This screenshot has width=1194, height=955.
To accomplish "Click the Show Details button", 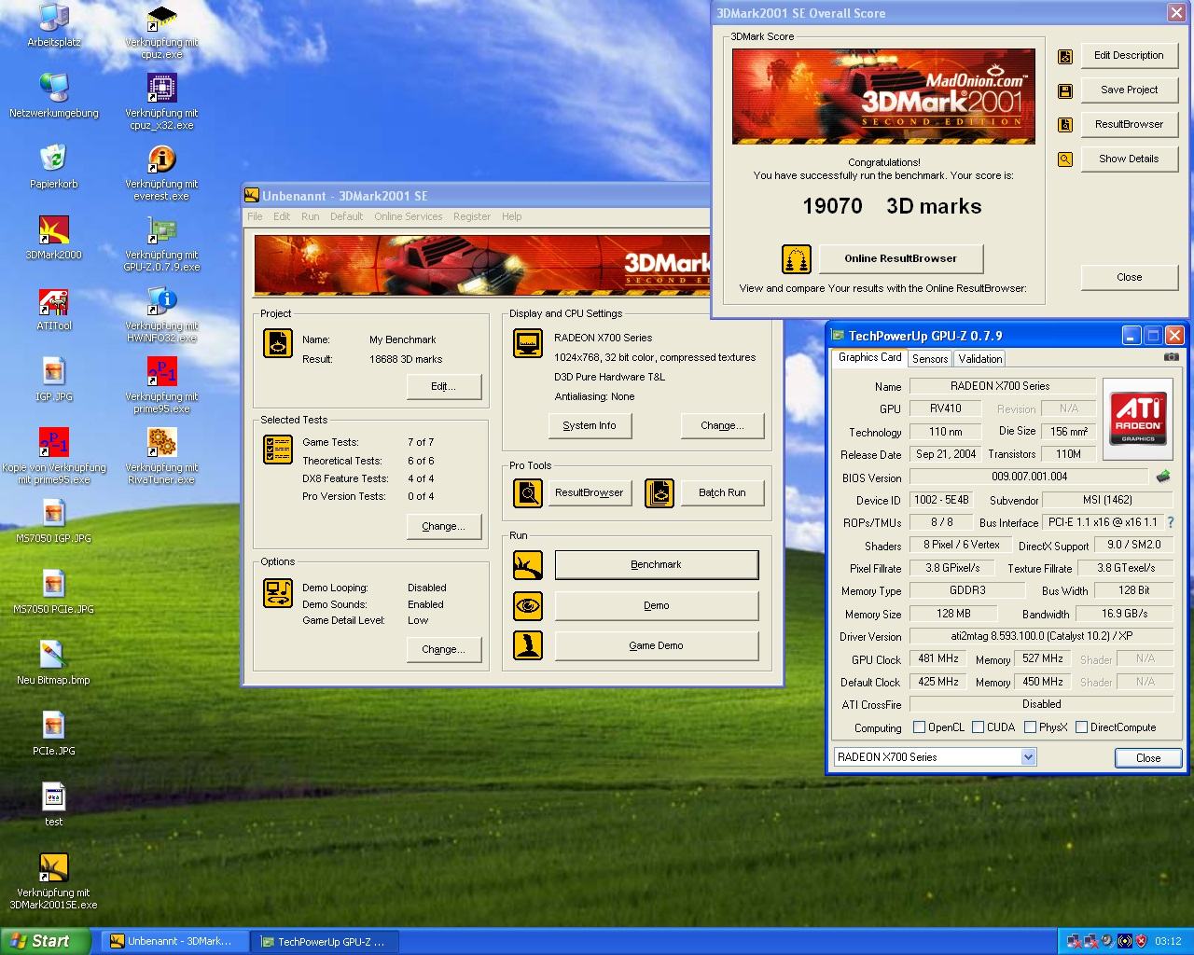I will 1129,159.
